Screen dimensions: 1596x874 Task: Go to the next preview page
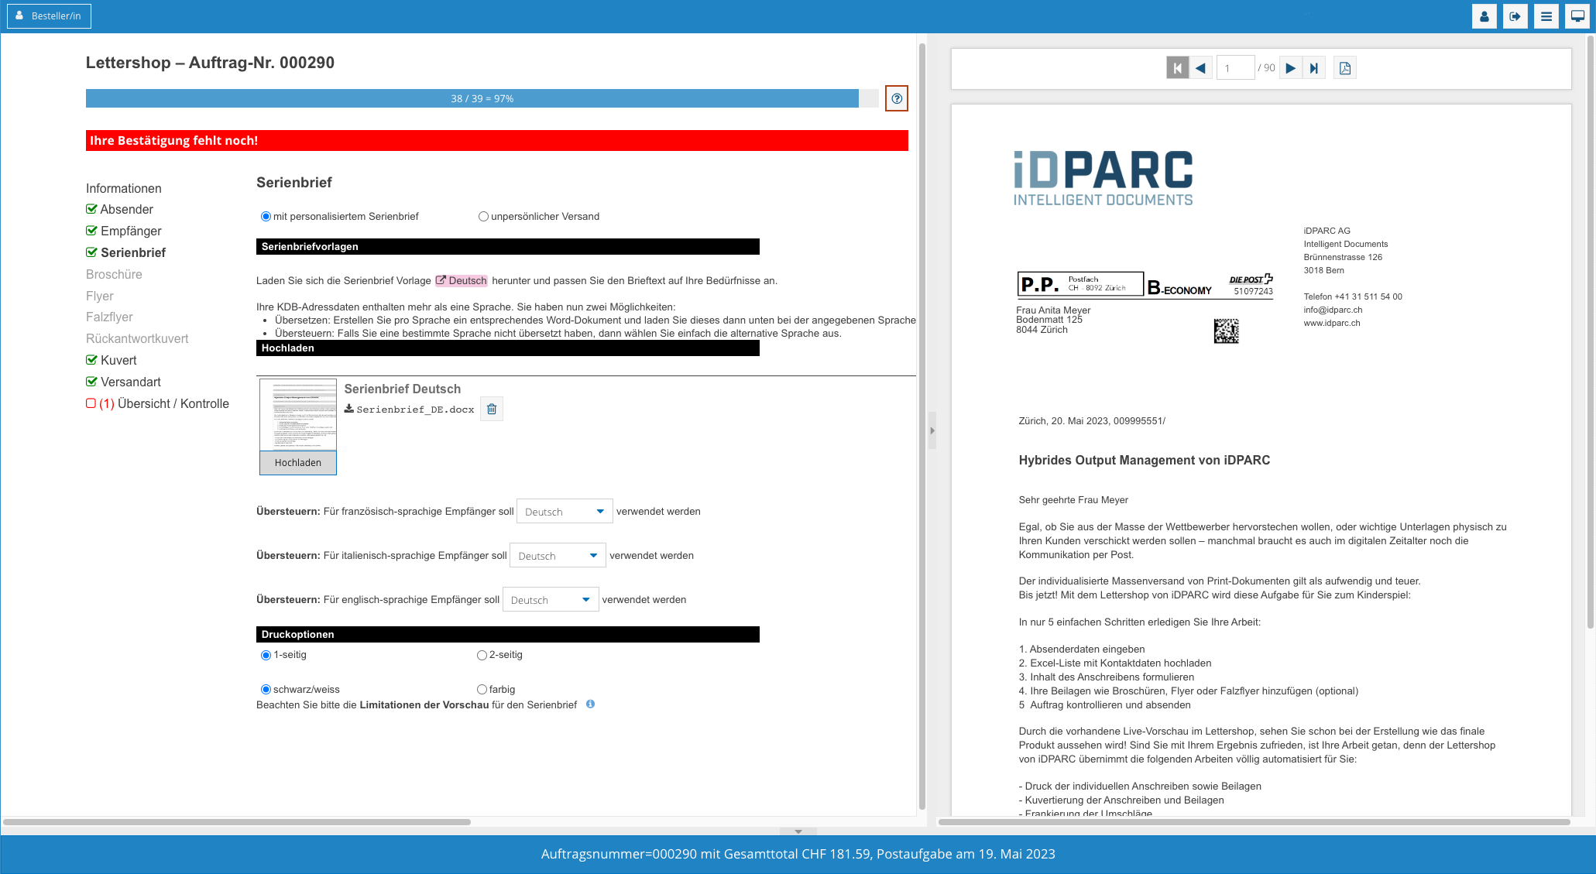click(x=1290, y=68)
